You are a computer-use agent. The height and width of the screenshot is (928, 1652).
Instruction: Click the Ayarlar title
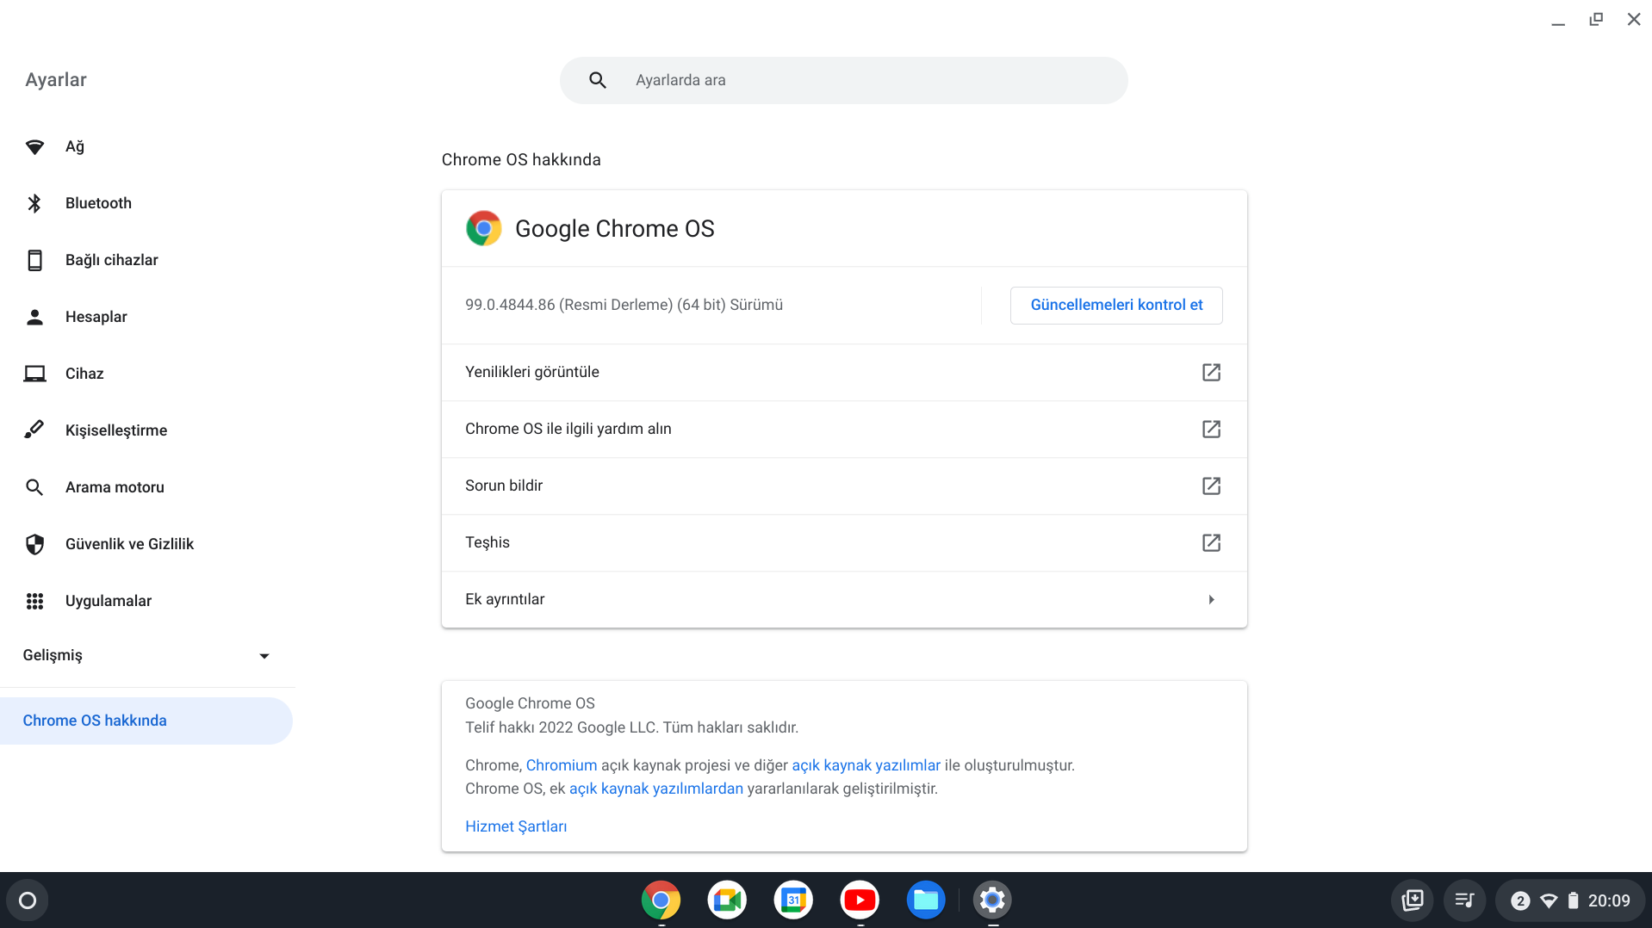click(x=56, y=80)
